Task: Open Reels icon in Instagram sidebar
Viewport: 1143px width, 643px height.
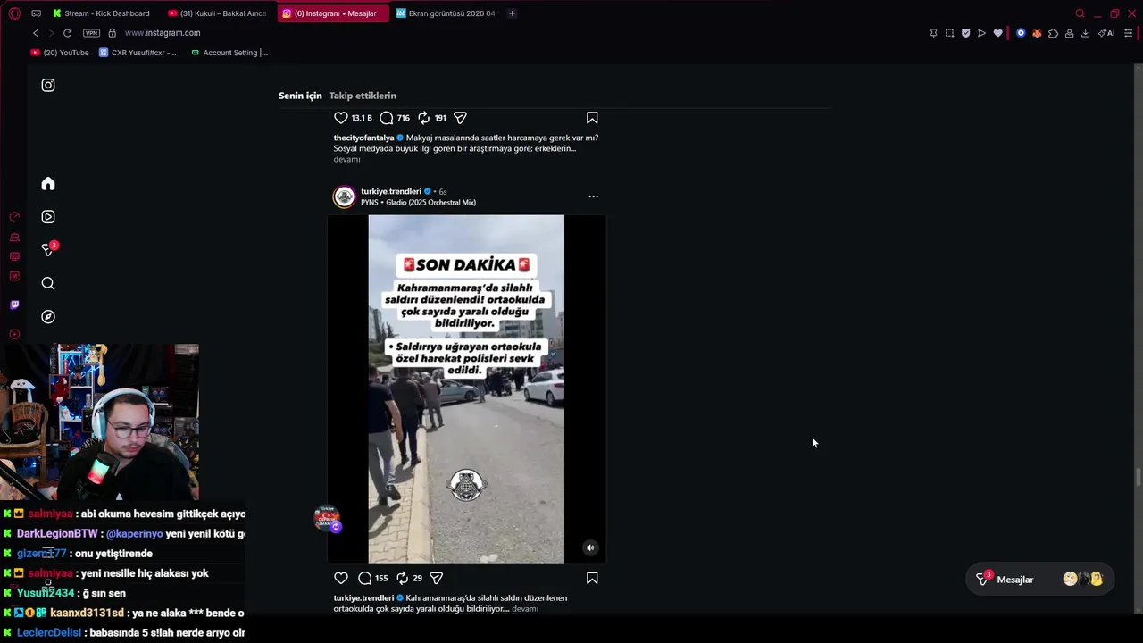Action: coord(48,217)
